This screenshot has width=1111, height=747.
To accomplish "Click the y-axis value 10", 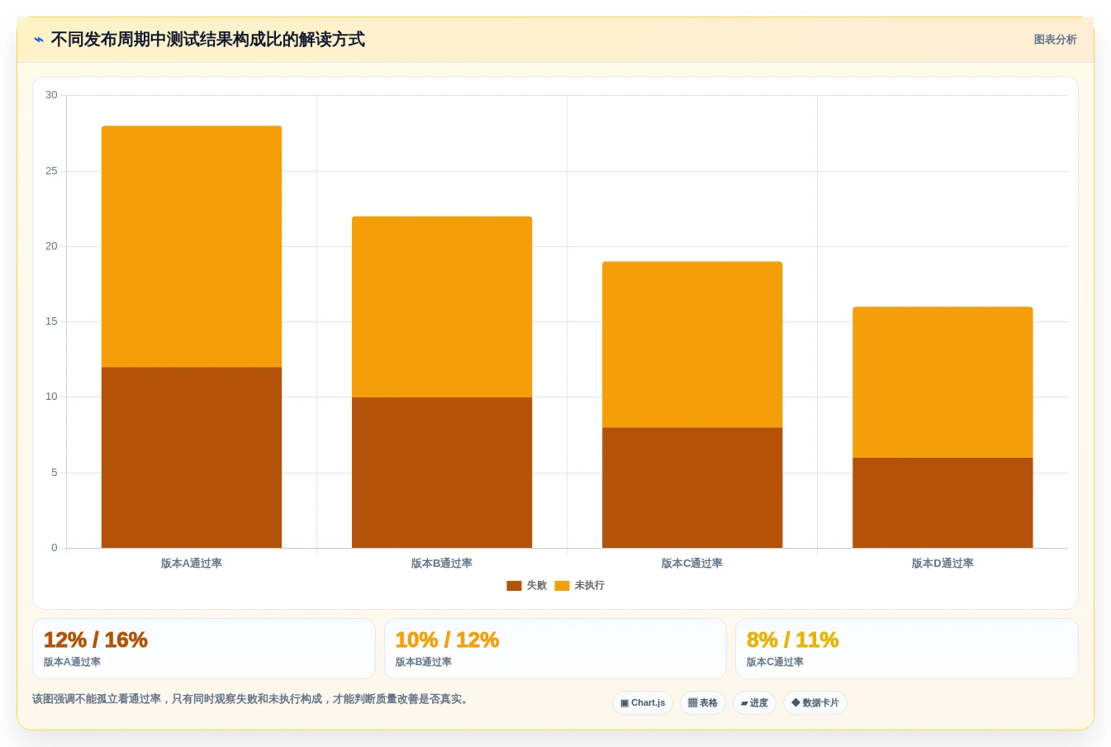I will 51,397.
